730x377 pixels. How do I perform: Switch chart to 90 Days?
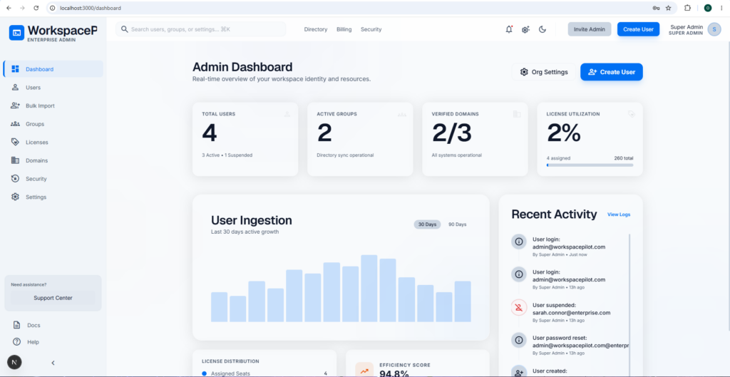pyautogui.click(x=457, y=224)
